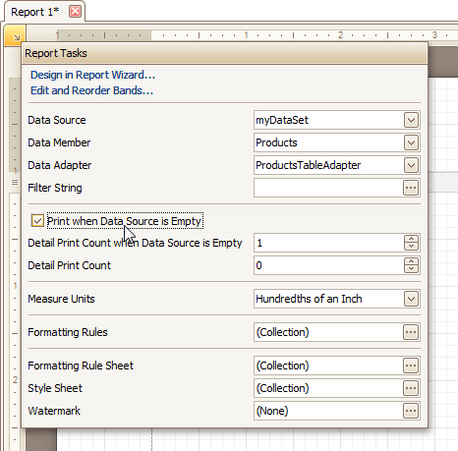458x451 pixels.
Task: Toggle Print when Data Source is Empty
Action: [37, 221]
